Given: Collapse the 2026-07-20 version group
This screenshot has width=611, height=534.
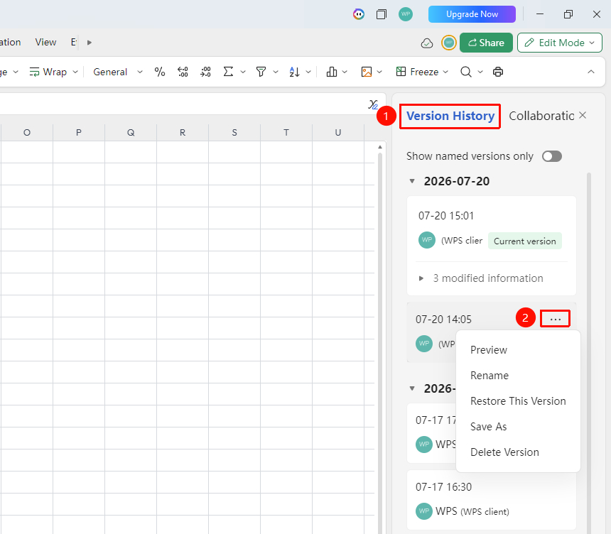Looking at the screenshot, I should 412,181.
